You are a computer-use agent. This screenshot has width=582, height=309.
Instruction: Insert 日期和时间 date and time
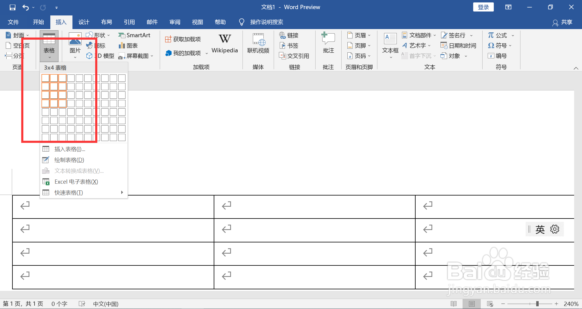[458, 46]
